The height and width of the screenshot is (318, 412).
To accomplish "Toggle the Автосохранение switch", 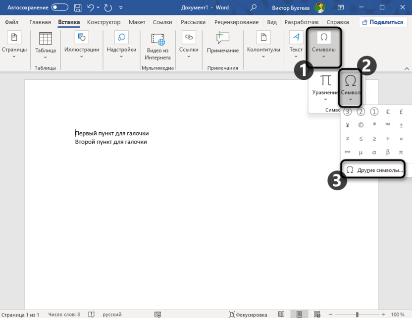I will [x=60, y=8].
